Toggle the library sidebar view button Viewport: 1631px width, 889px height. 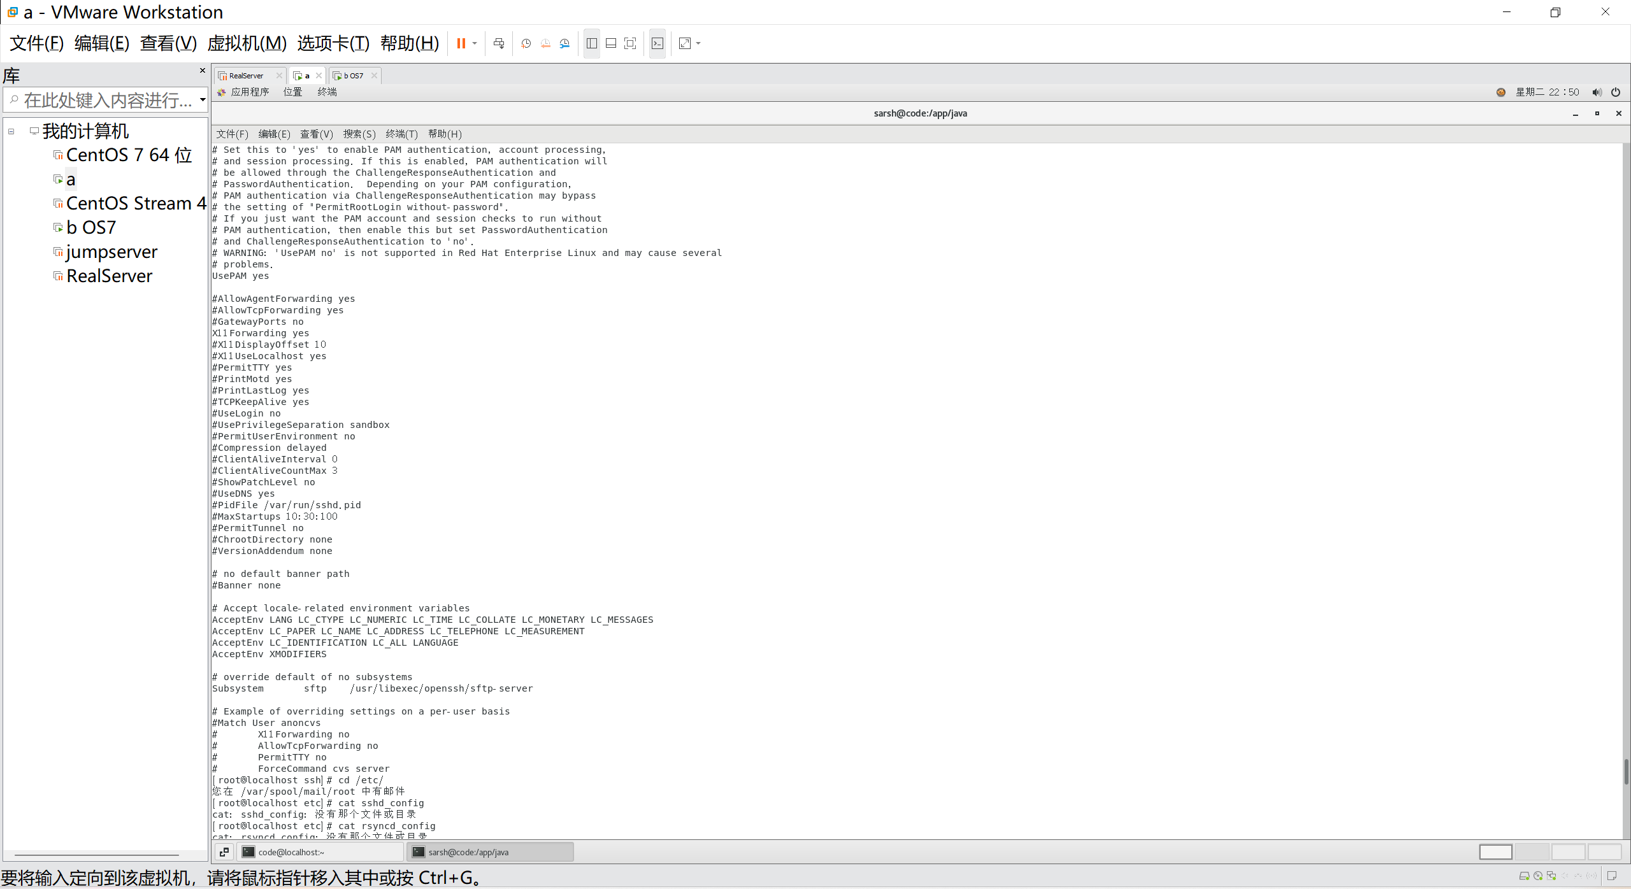pos(592,43)
